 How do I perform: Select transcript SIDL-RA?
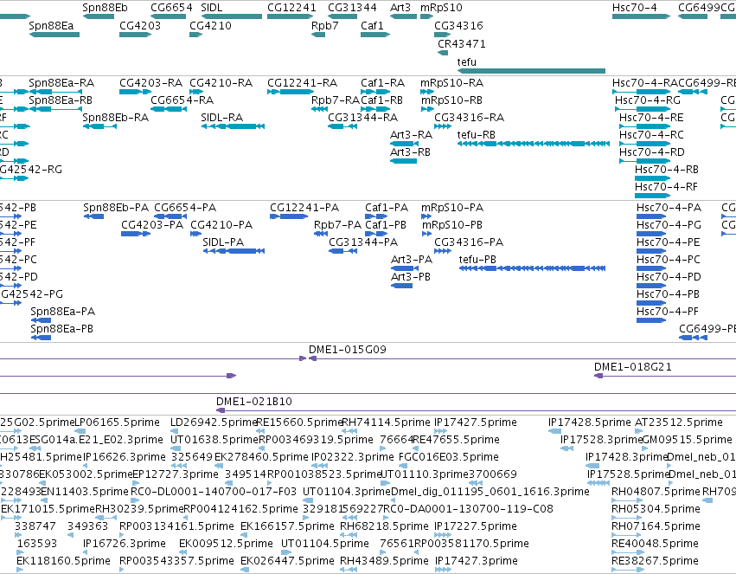coord(233,126)
